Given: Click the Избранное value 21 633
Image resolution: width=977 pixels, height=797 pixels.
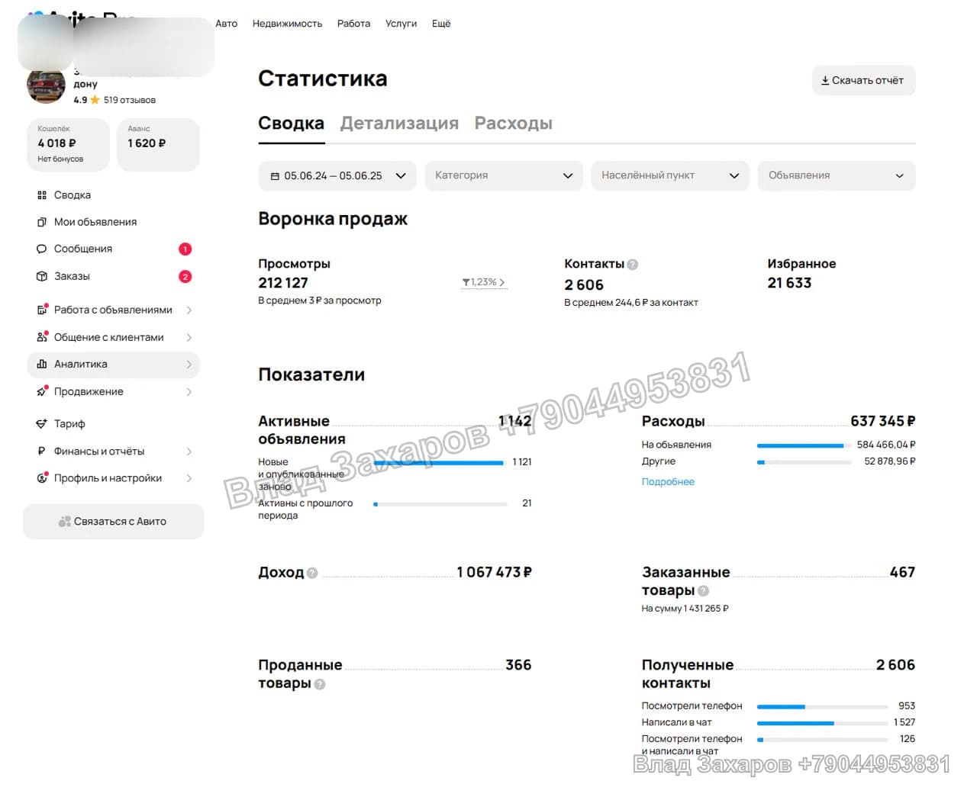Looking at the screenshot, I should (x=789, y=283).
